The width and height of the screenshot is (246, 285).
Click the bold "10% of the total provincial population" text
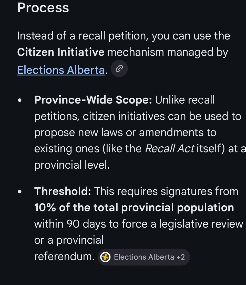click(x=134, y=208)
